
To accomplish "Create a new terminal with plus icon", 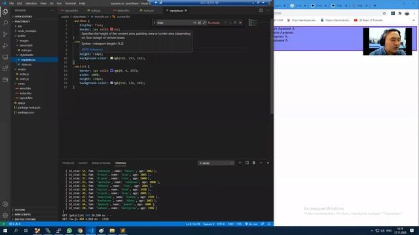I will (x=240, y=163).
